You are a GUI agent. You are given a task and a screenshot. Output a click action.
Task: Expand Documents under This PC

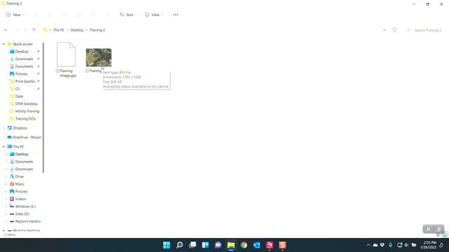(x=6, y=162)
